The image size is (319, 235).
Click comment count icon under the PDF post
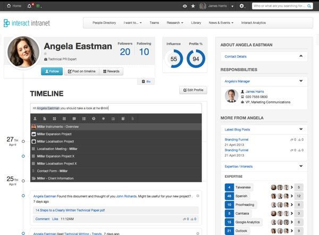pyautogui.click(x=184, y=219)
